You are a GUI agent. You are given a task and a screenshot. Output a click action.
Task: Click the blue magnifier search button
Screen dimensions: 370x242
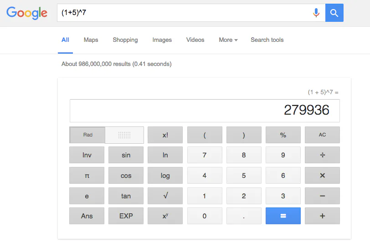pos(334,13)
